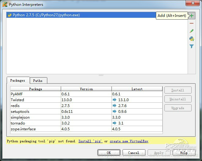The image size is (202, 161).
Task: Select the simplejson package row
Action: (86, 117)
